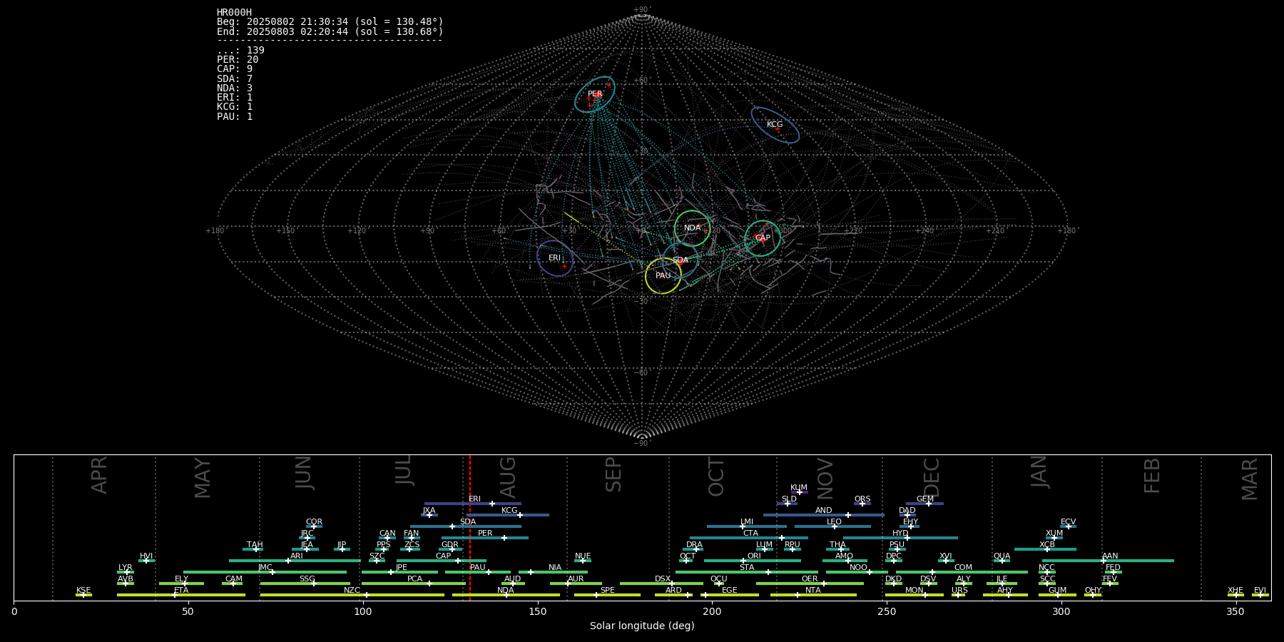Click the 'KCG: 1' count in the list
1284x642 pixels.
click(235, 107)
